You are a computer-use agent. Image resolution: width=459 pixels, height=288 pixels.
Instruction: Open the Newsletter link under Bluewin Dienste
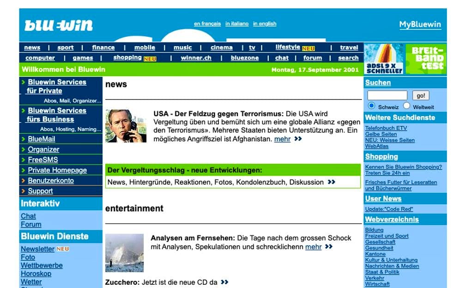(x=37, y=249)
